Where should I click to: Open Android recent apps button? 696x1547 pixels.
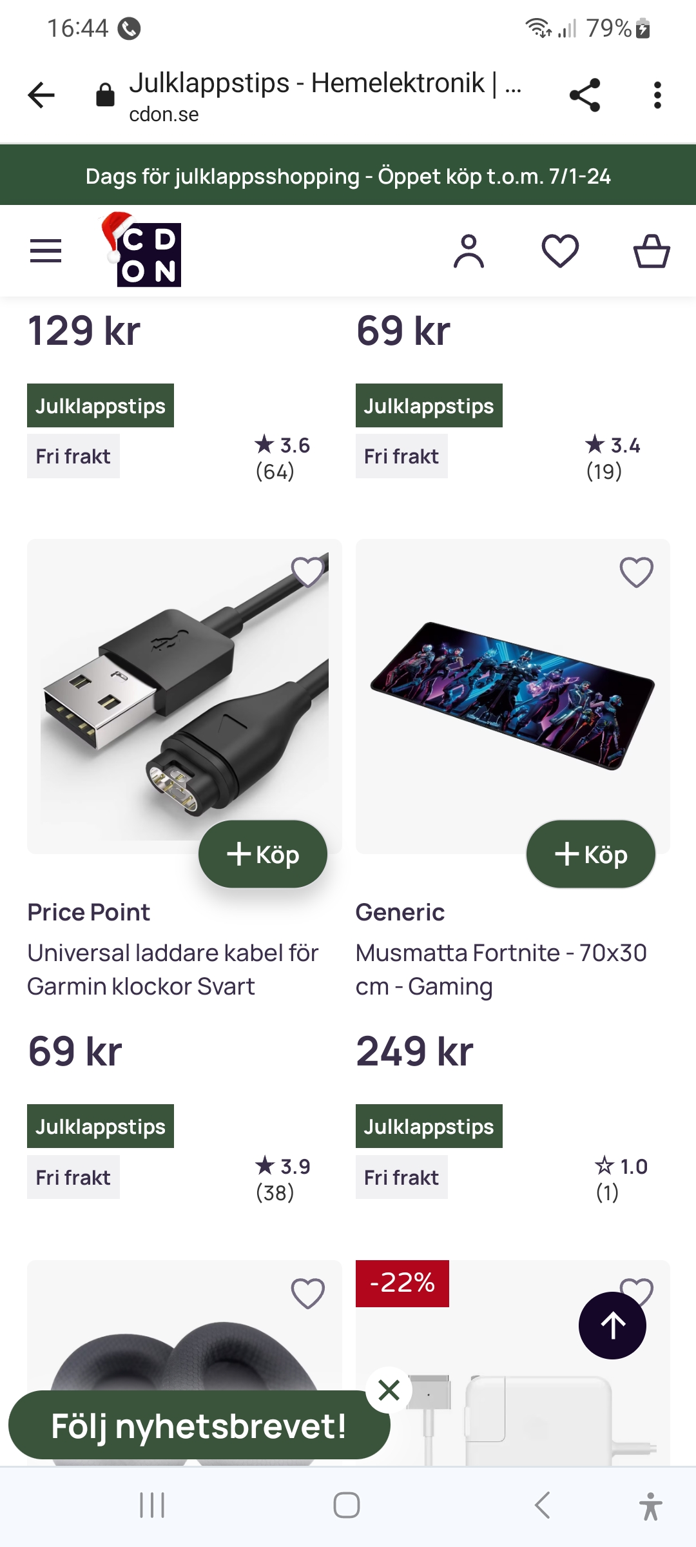tap(152, 1505)
